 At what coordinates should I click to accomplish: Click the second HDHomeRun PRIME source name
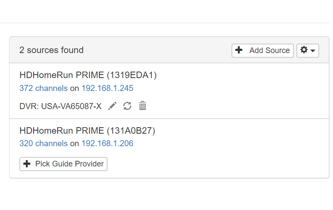pos(62,131)
